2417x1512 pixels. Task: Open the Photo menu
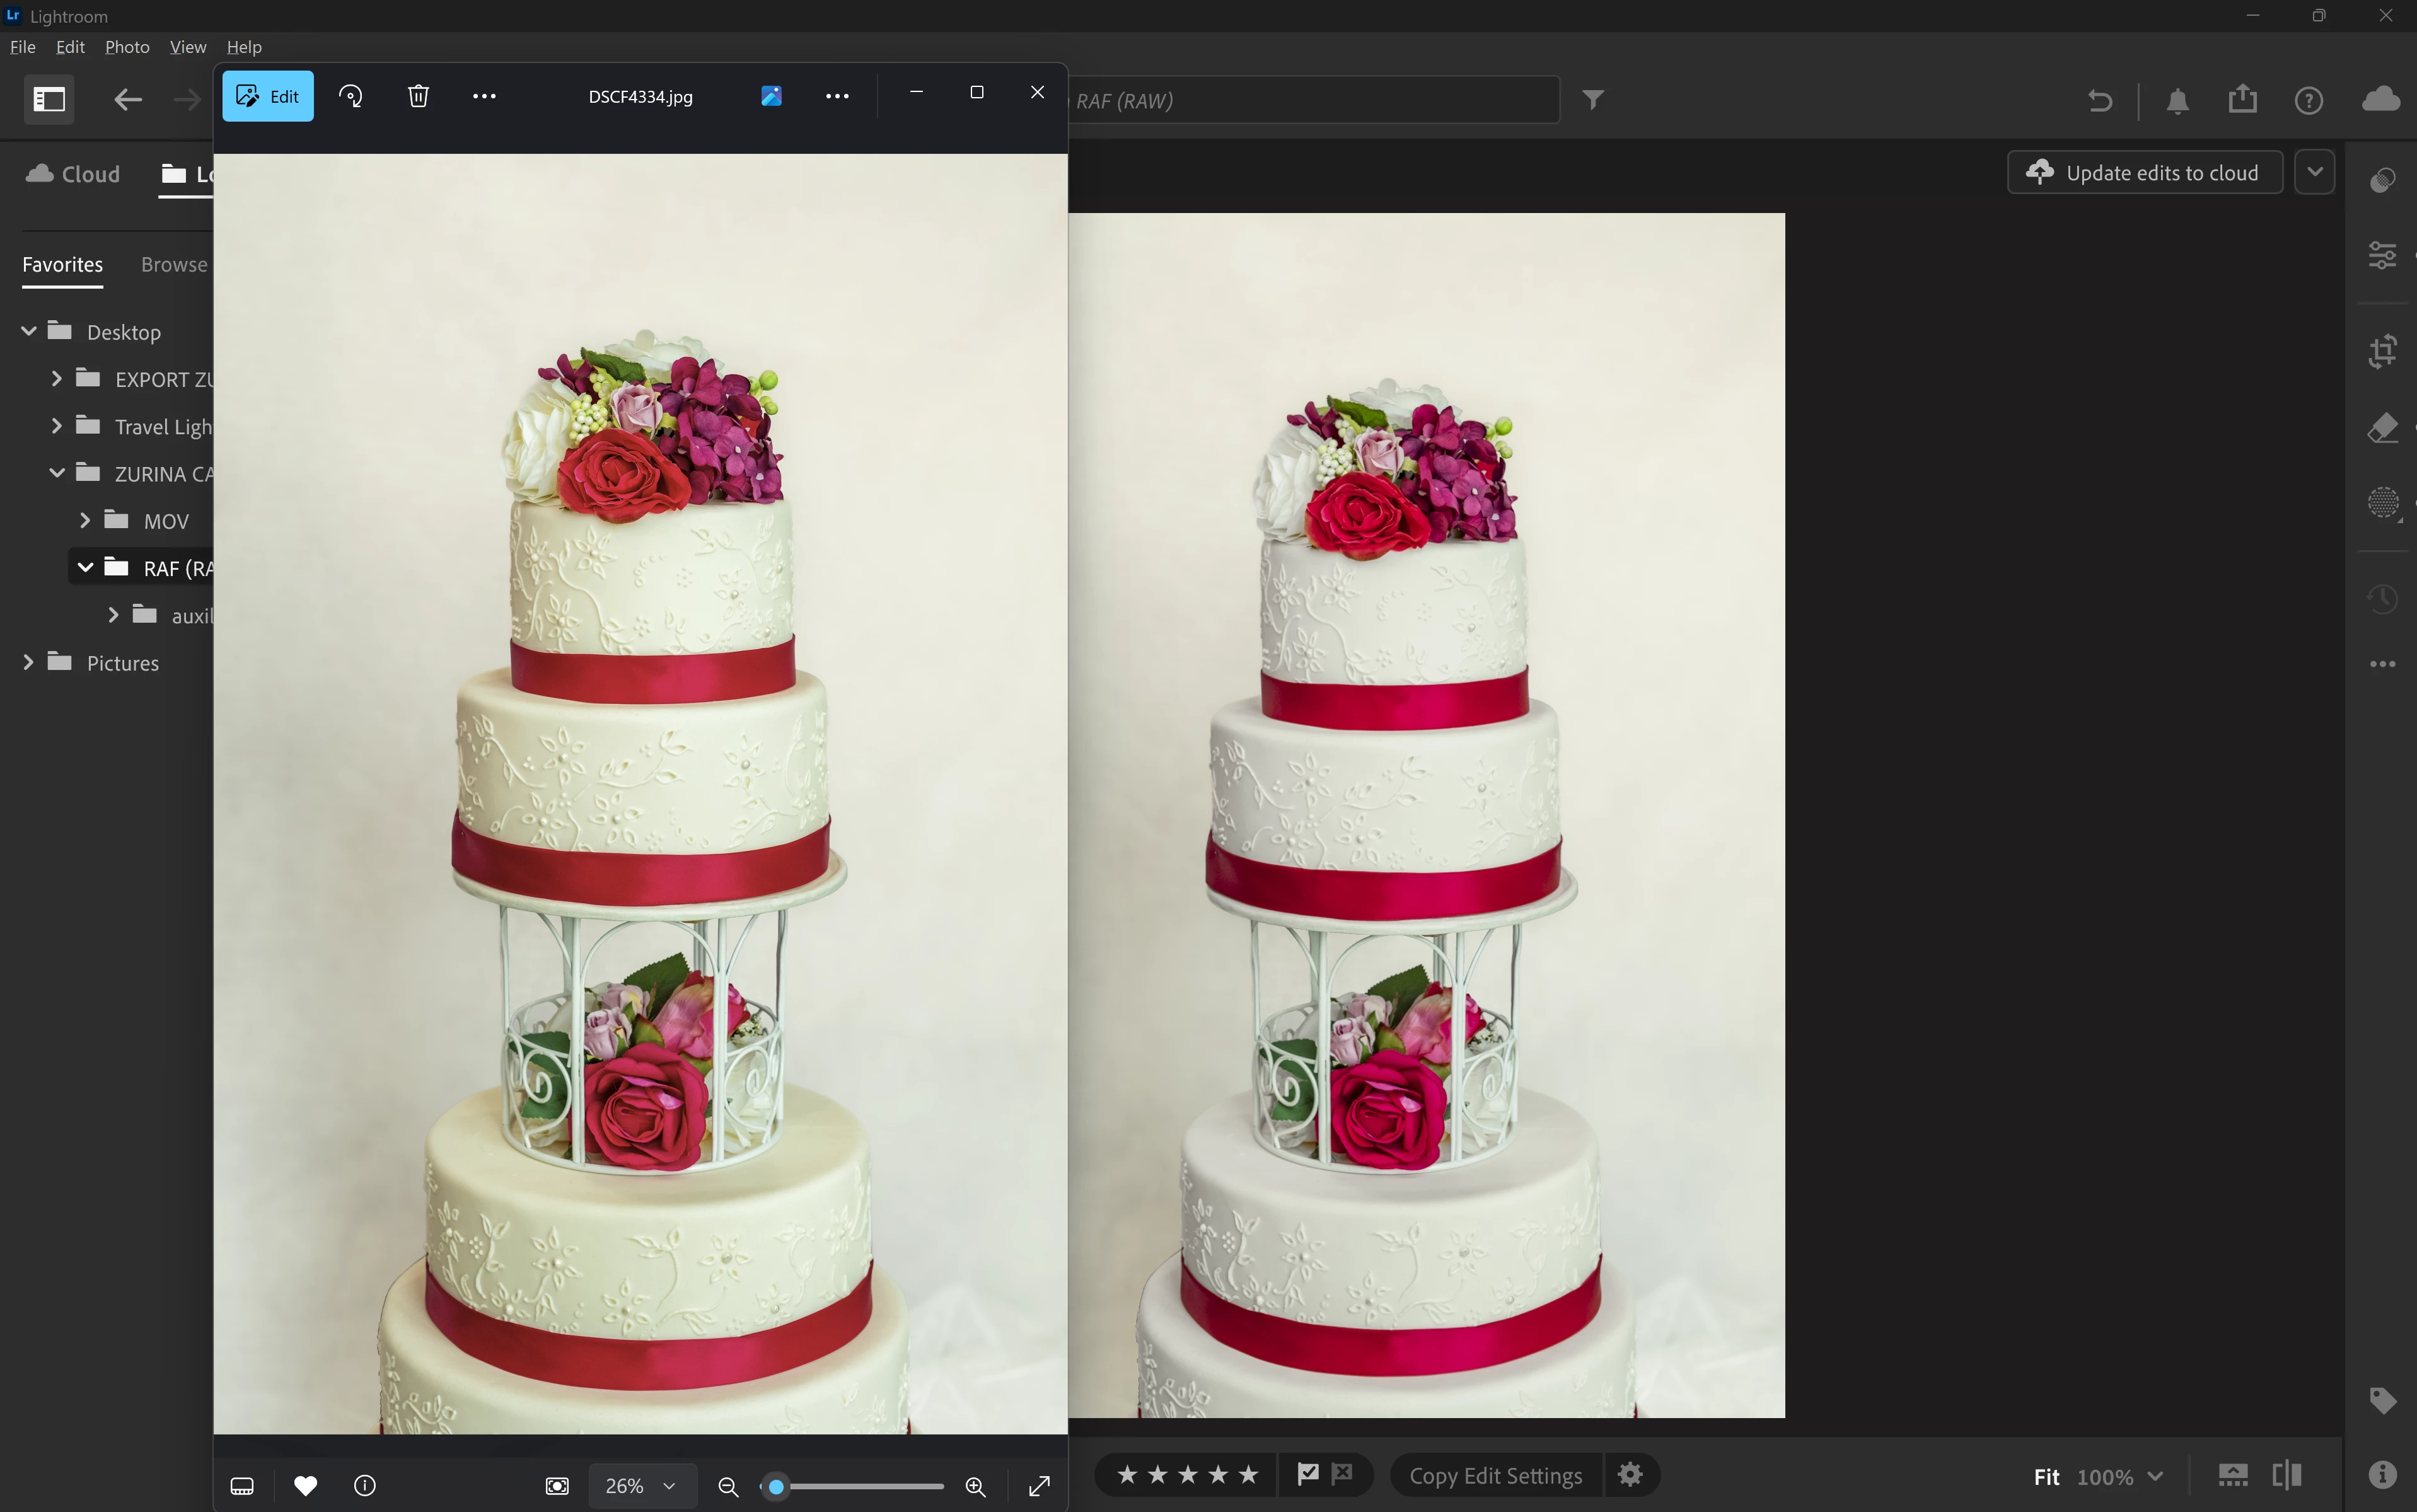(x=127, y=47)
